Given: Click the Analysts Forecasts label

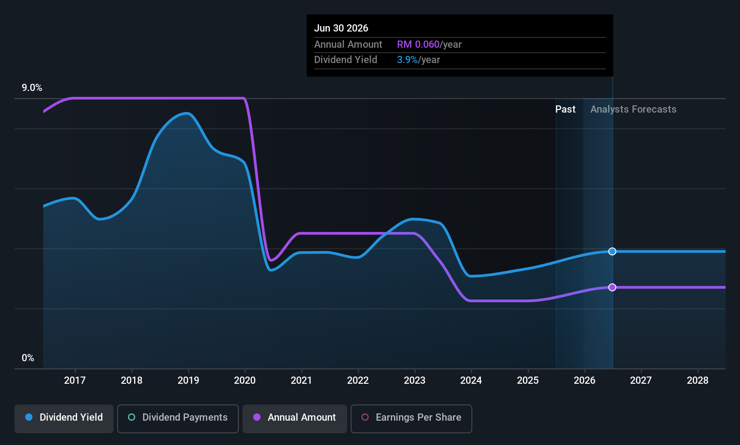Looking at the screenshot, I should (633, 109).
